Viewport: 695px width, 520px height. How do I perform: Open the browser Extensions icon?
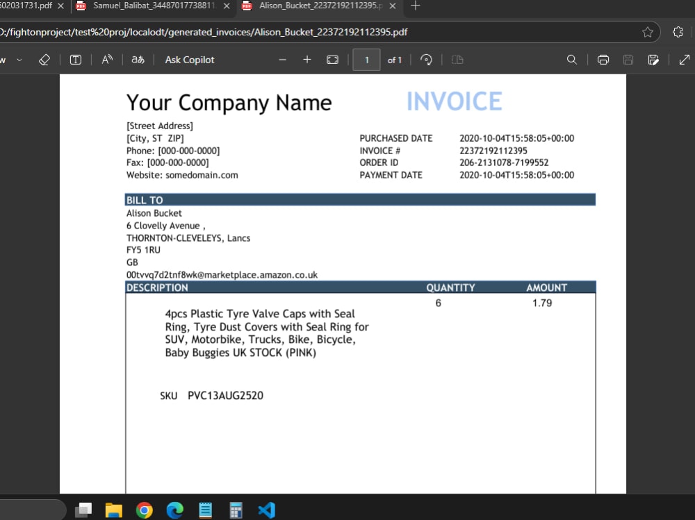coord(678,32)
